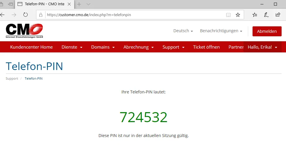Expand the Abrechnung menu
The width and height of the screenshot is (286, 159).
click(x=139, y=47)
